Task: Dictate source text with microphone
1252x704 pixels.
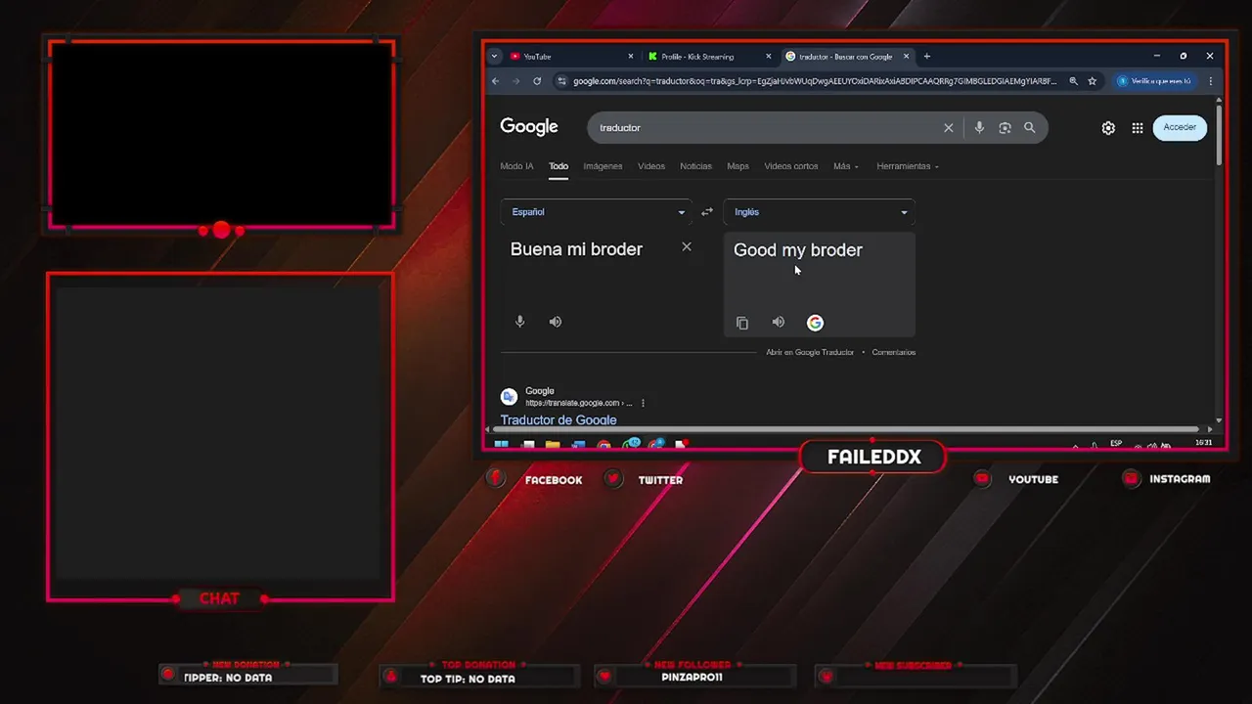Action: 520,322
